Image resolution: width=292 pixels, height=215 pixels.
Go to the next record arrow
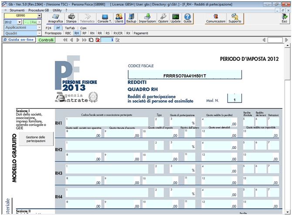(x=78, y=40)
